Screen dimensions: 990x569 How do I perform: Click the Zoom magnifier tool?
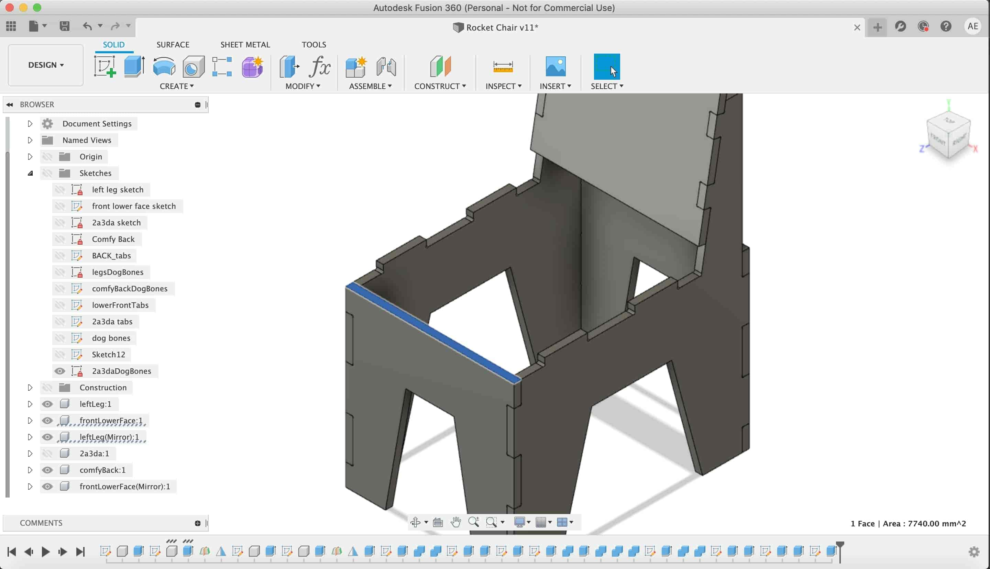(474, 522)
